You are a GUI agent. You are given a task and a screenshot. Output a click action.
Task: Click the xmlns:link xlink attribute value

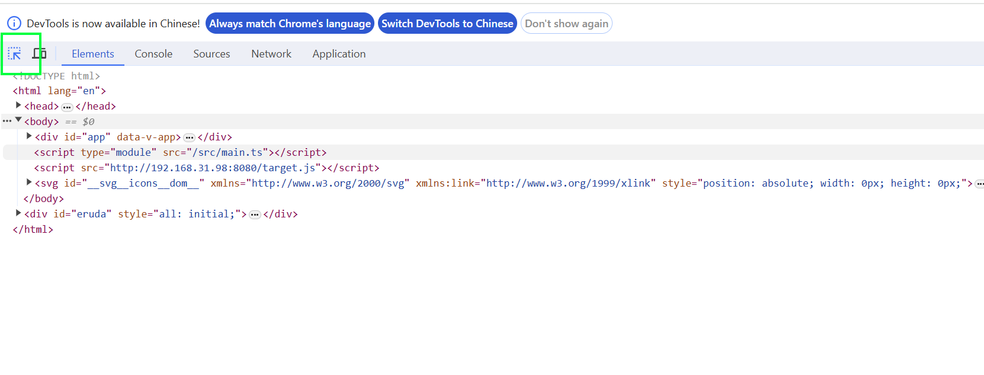[x=568, y=183]
